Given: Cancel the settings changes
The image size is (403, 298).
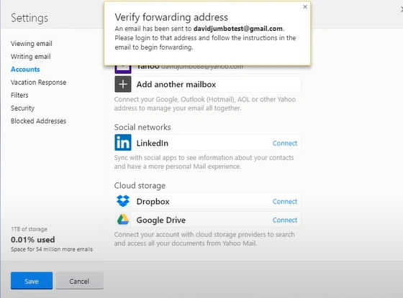Looking at the screenshot, I should pos(79,281).
